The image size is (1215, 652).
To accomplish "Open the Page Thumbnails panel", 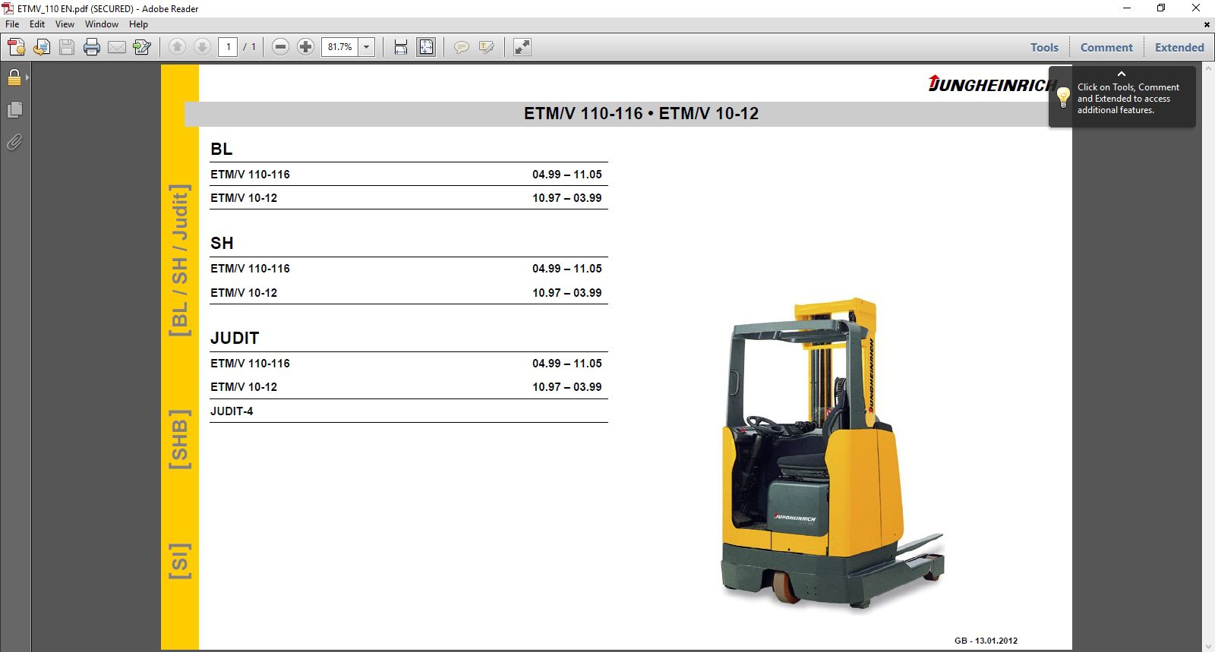I will click(14, 110).
